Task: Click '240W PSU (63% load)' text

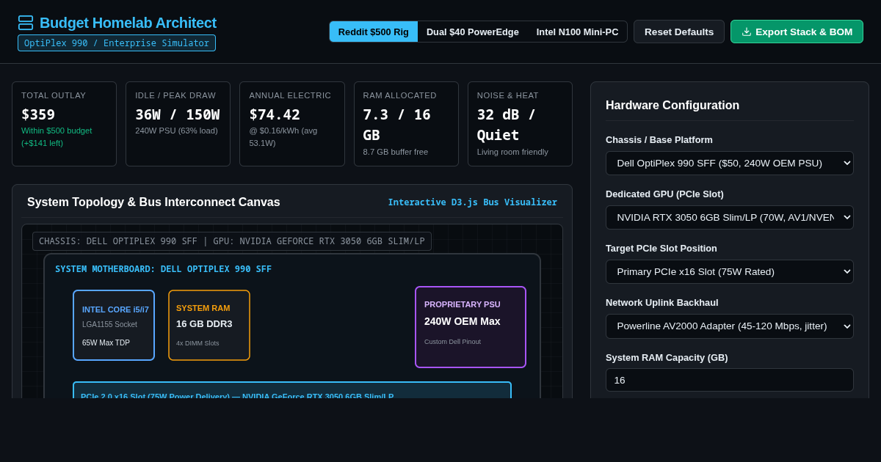Action: 176,131
